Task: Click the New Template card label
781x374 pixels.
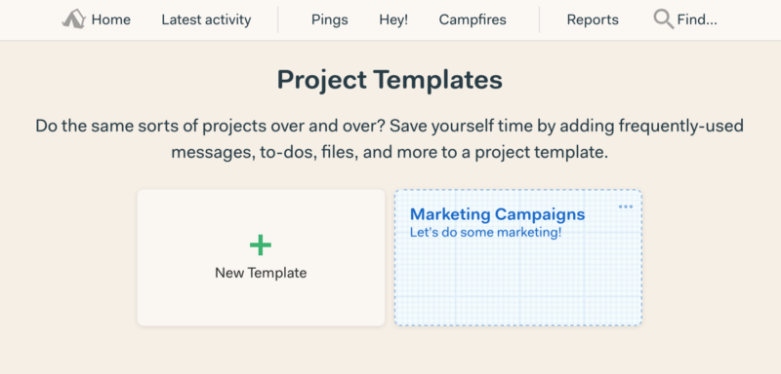Action: pos(261,273)
